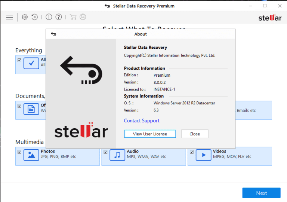Click the 'Multimedia' section heading

tap(30, 142)
